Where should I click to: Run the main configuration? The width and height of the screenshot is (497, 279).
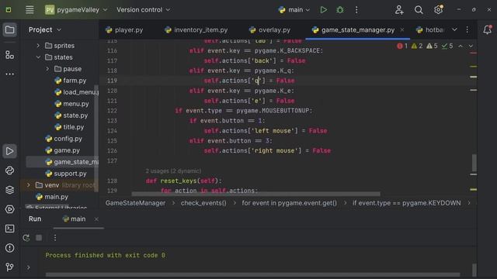pyautogui.click(x=323, y=10)
